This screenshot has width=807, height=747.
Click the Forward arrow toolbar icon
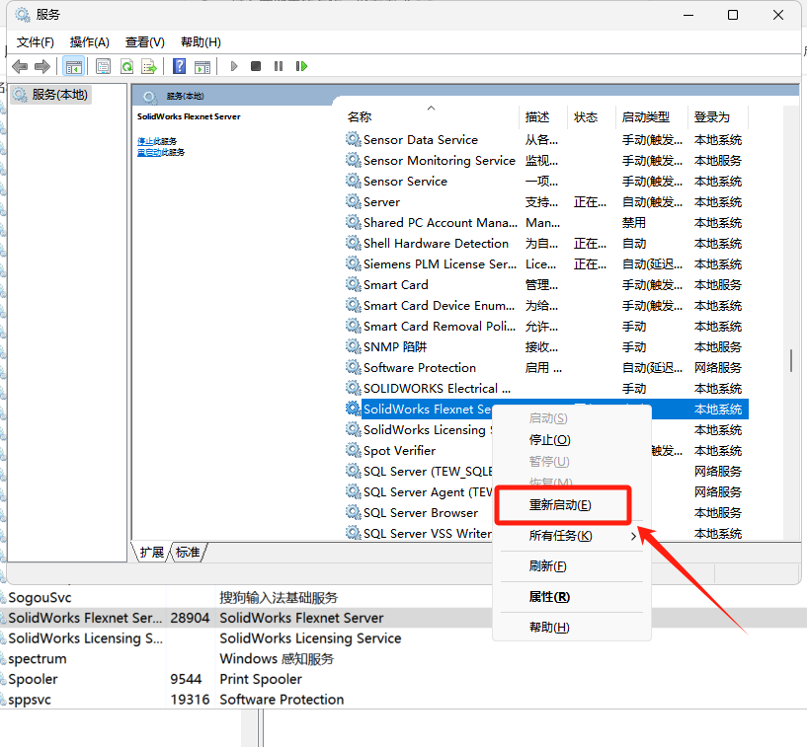42,66
